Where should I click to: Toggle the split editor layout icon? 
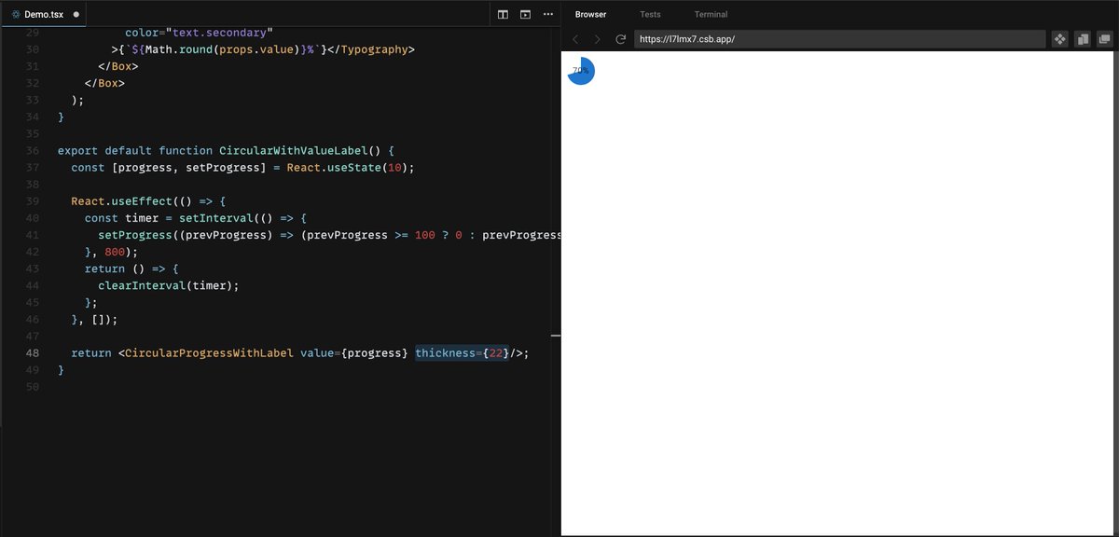(503, 15)
